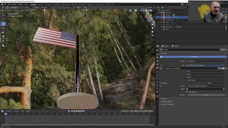Screen dimensions: 228x128
Task: Select rendered viewport shading mode
Action: pos(151,10)
